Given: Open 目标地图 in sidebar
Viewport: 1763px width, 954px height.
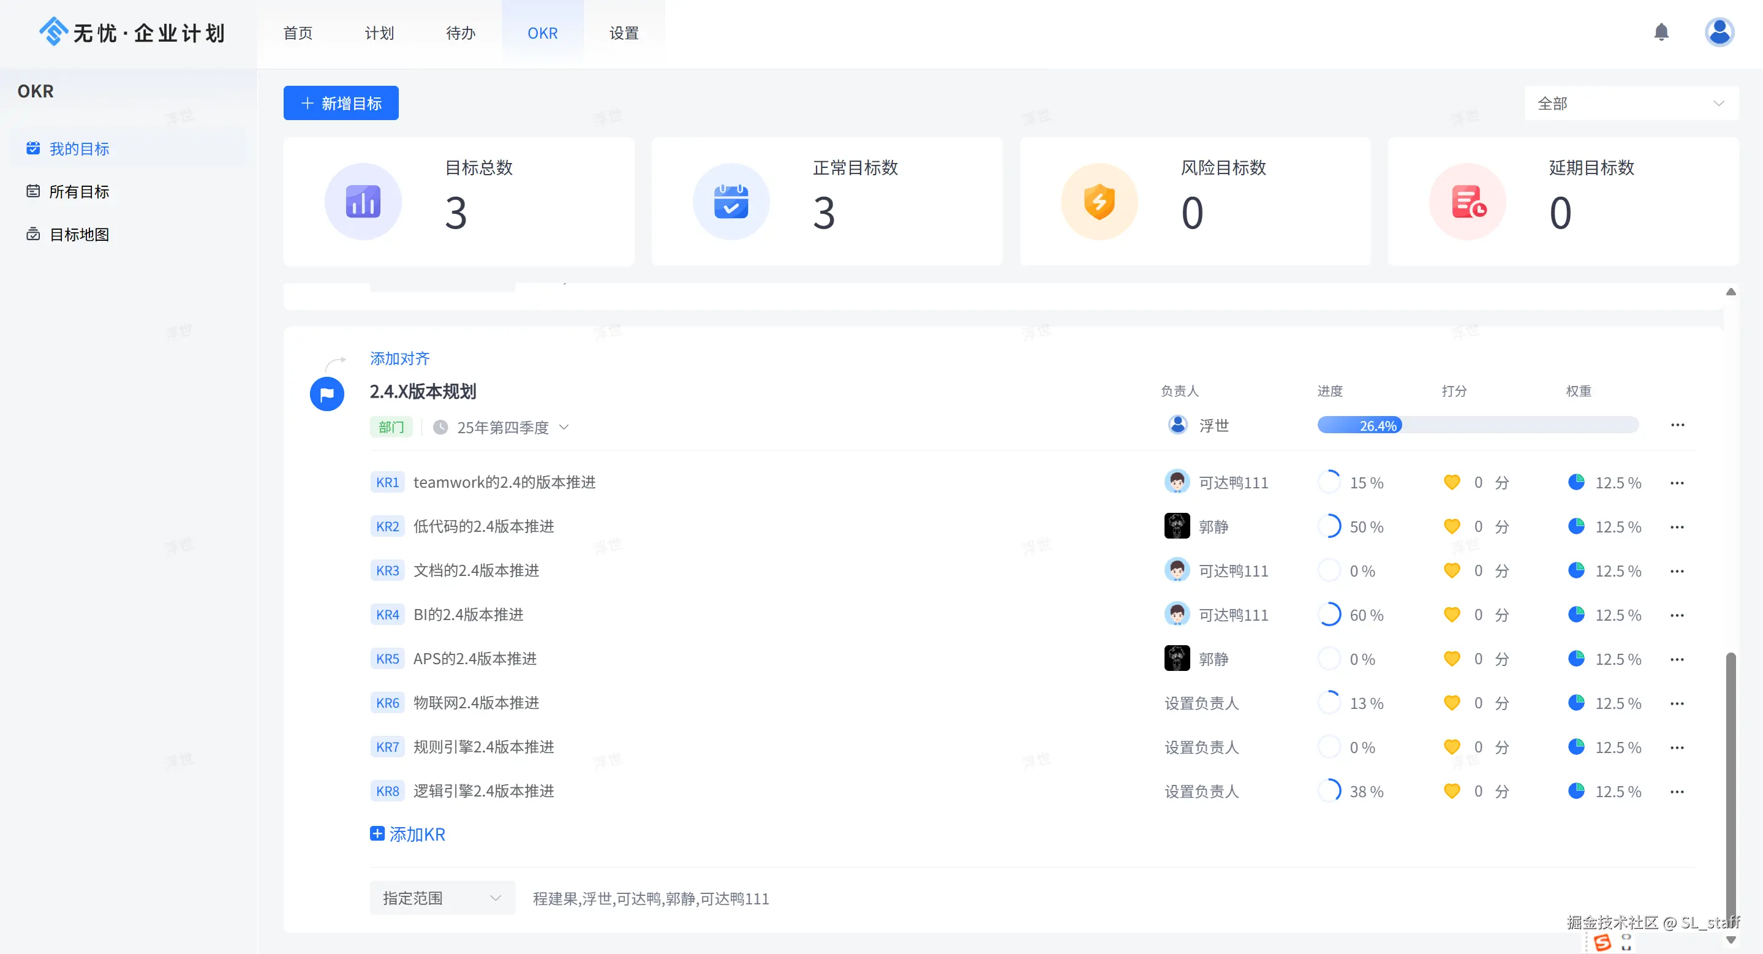Looking at the screenshot, I should point(128,235).
